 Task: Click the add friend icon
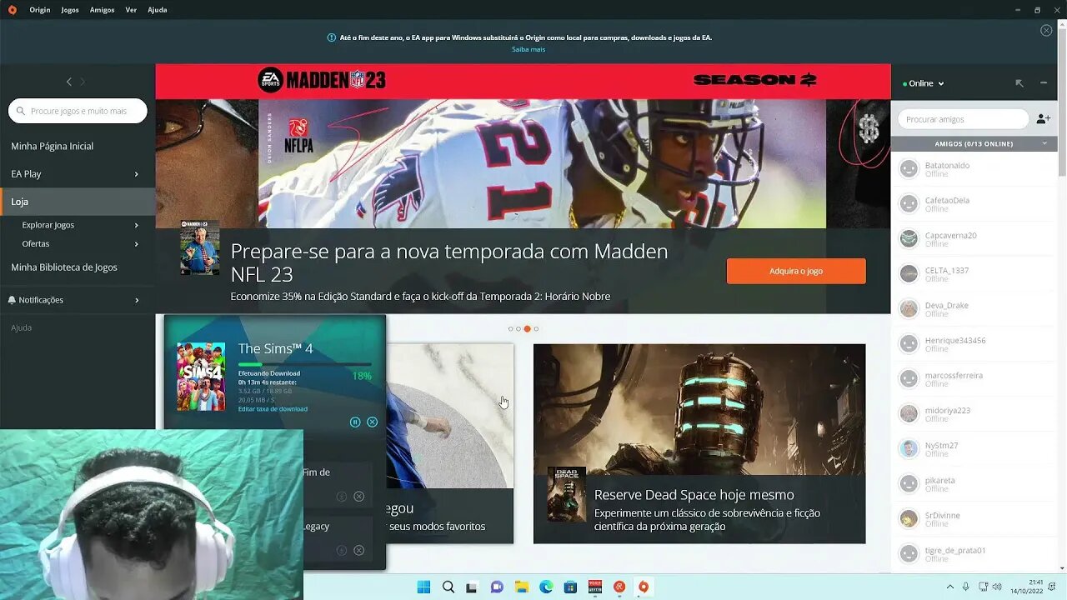tap(1044, 119)
